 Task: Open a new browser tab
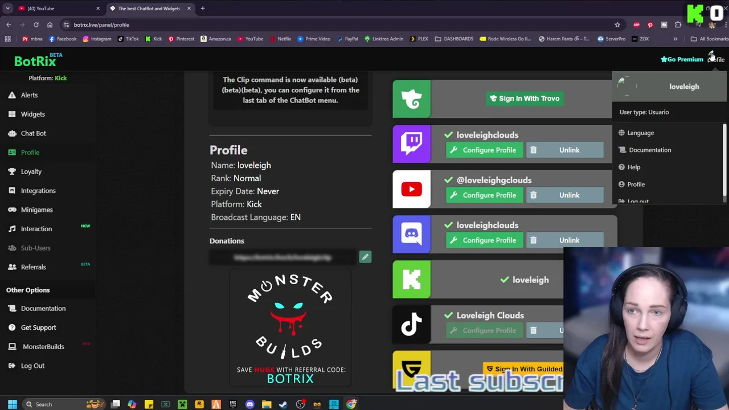[x=203, y=9]
